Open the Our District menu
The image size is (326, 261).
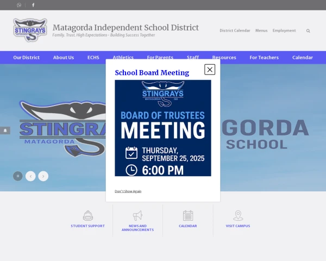(x=27, y=58)
